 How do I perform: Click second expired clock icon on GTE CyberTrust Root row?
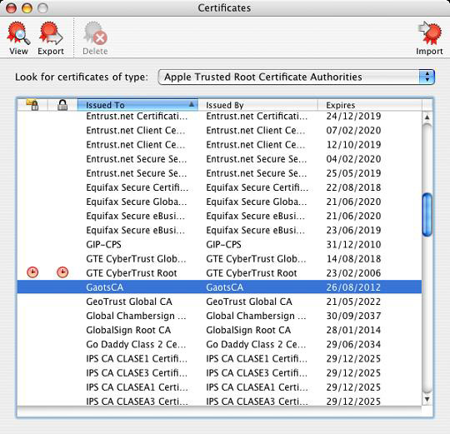(62, 272)
